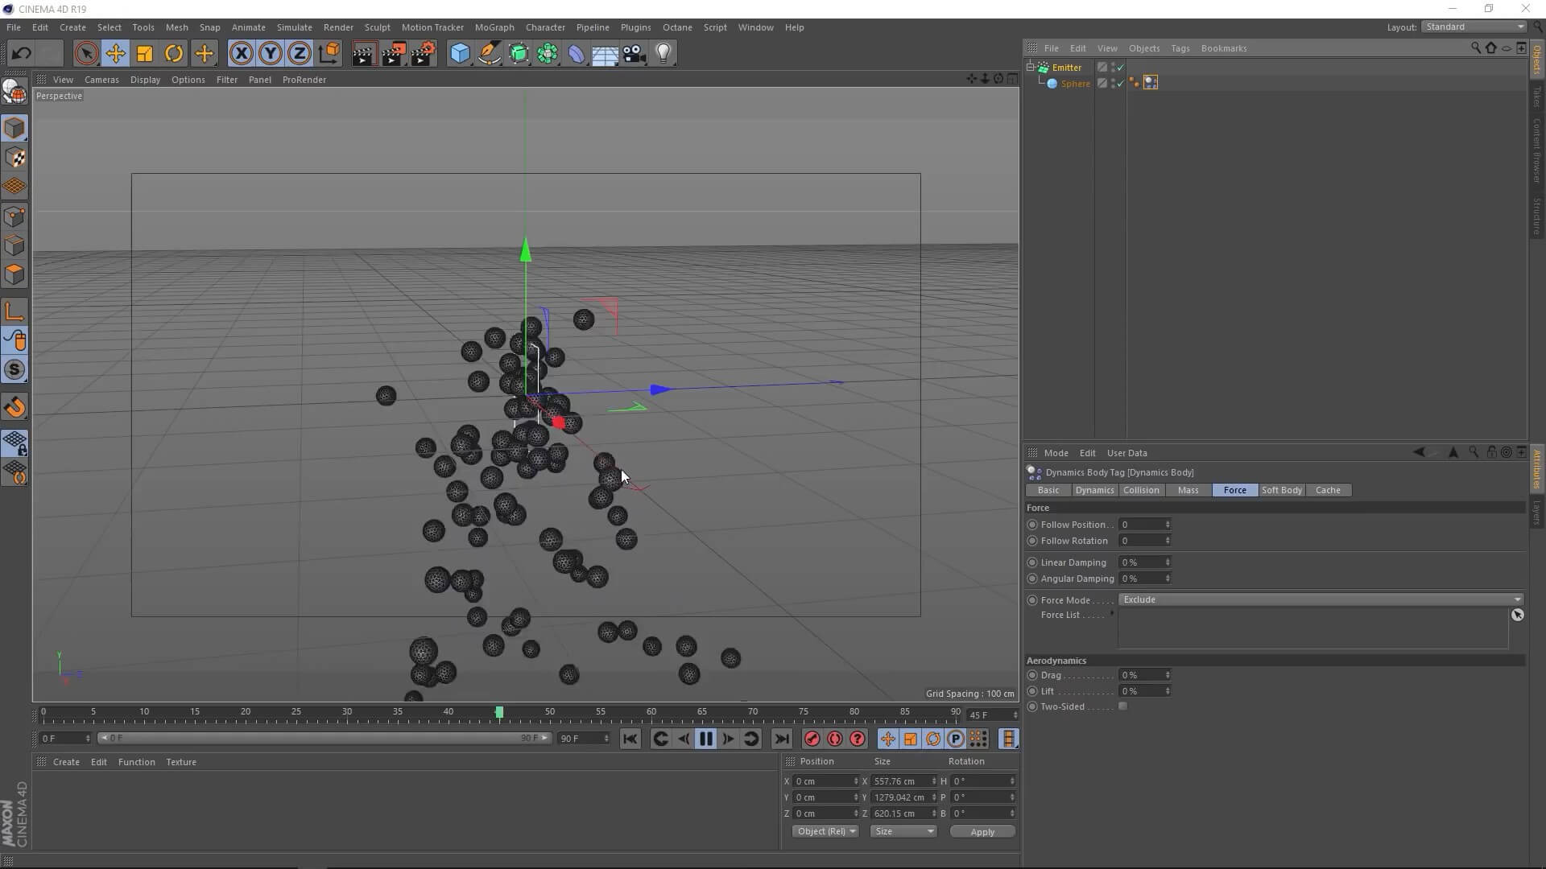Select the Move tool in the toolbar
The height and width of the screenshot is (869, 1546).
tap(115, 54)
